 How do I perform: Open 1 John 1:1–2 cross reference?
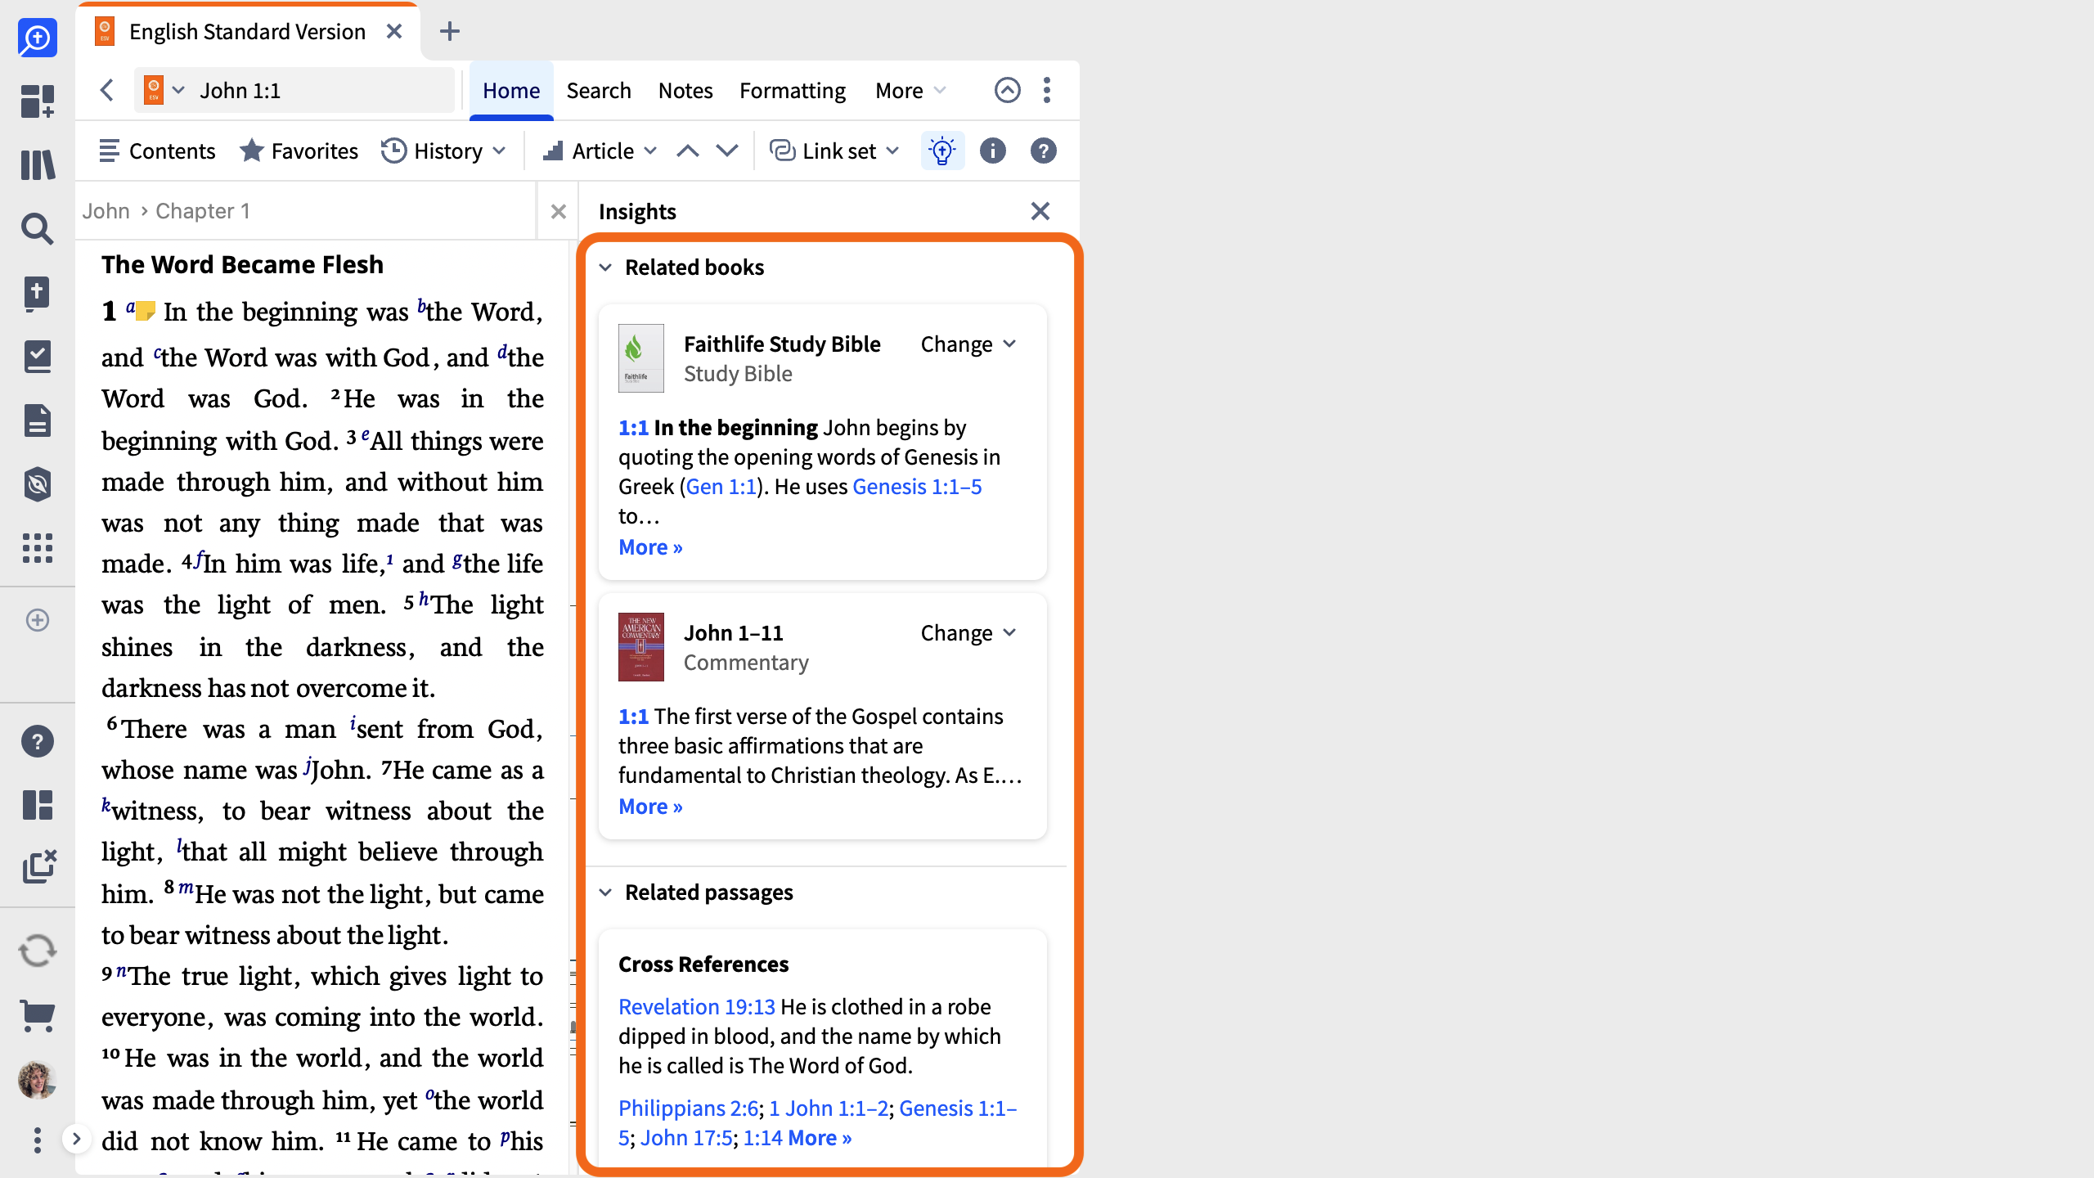click(829, 1108)
